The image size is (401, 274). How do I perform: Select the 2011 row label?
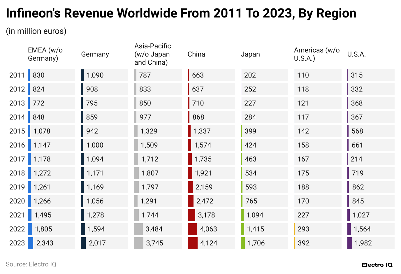pyautogui.click(x=17, y=75)
